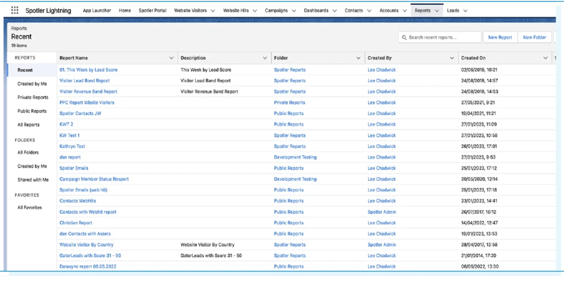Open the KW Test 1 report
The height and width of the screenshot is (283, 564).
69,135
